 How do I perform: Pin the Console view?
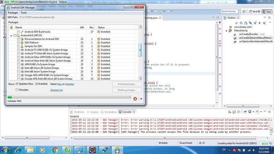tap(245, 112)
